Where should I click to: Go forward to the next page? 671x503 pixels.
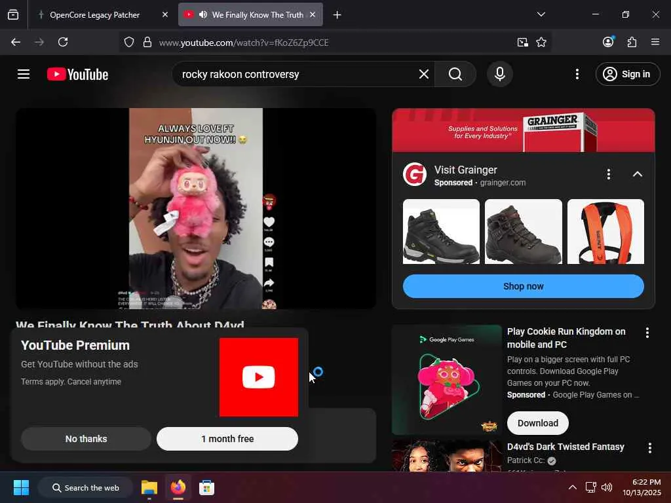pos(39,42)
